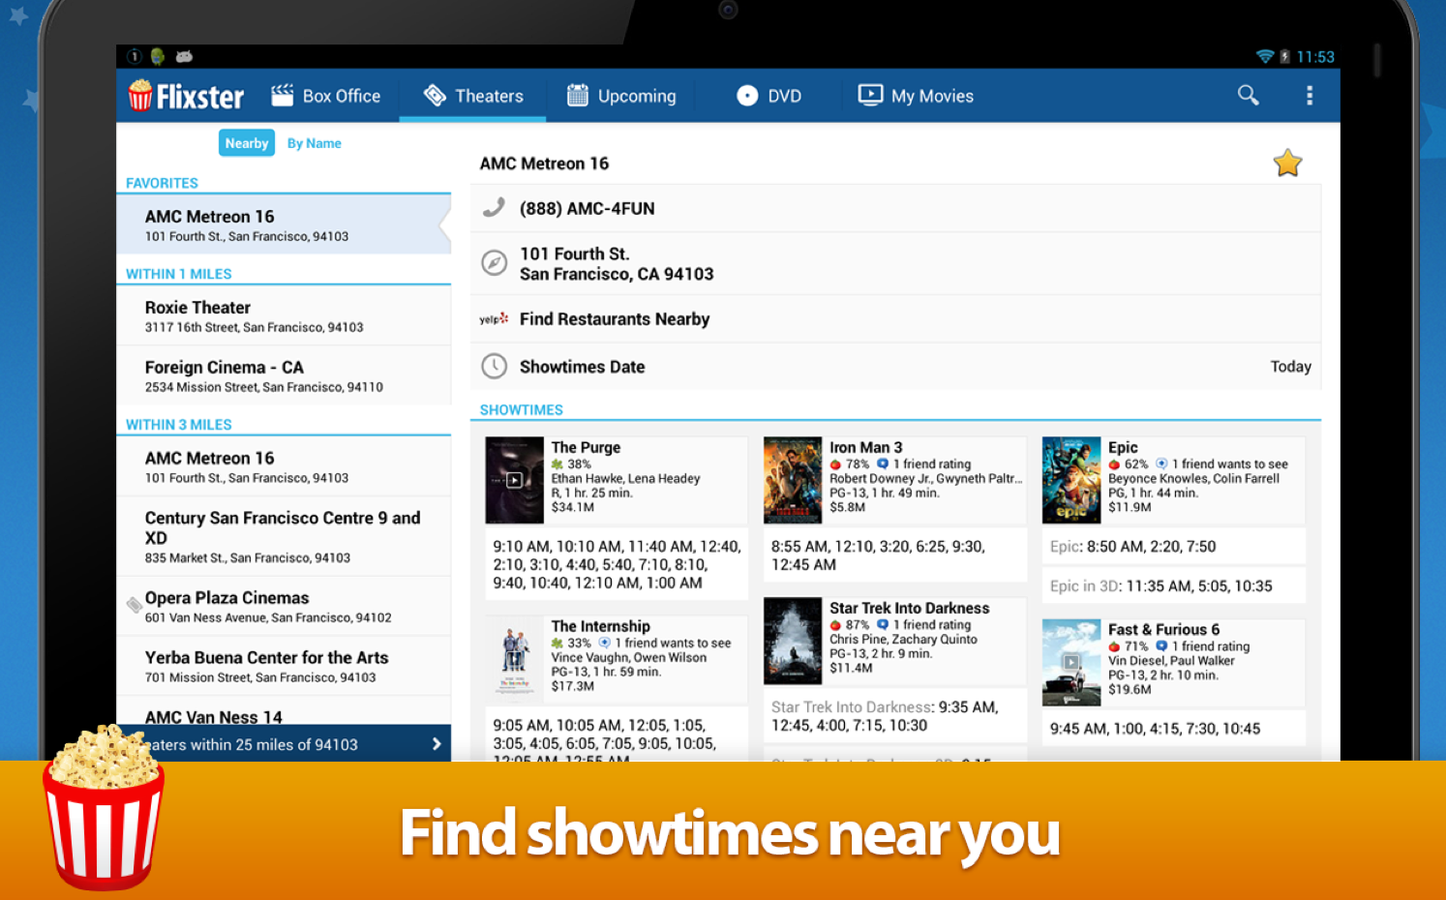Tap the 33% splat on The Internship
This screenshot has width=1446, height=900.
(557, 644)
